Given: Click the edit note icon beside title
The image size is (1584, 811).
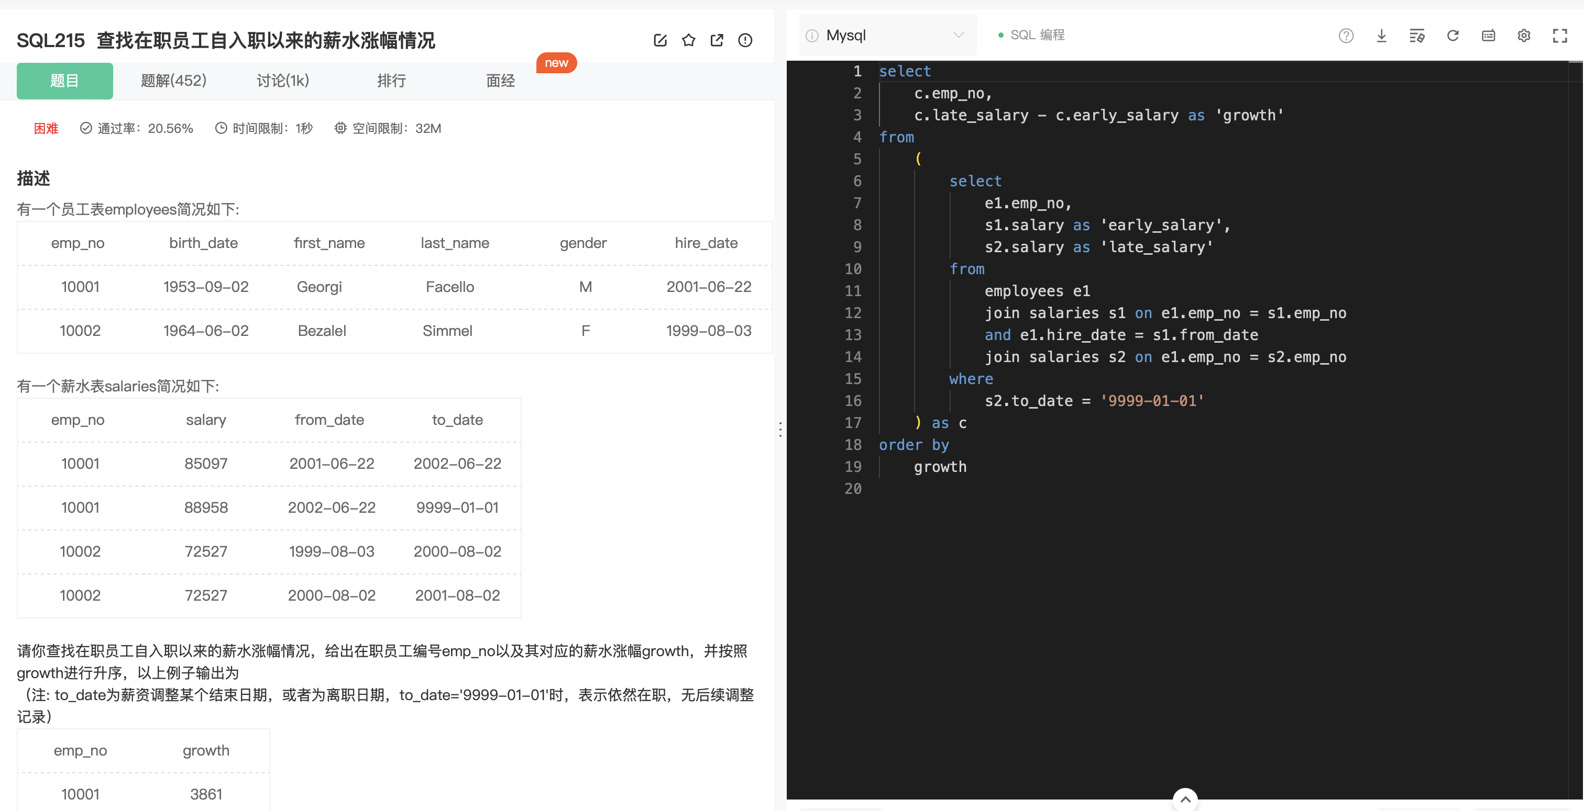Looking at the screenshot, I should [660, 41].
